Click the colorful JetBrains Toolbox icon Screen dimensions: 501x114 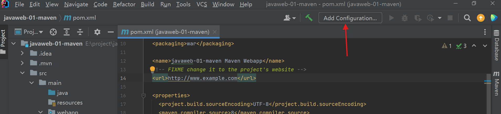494,18
